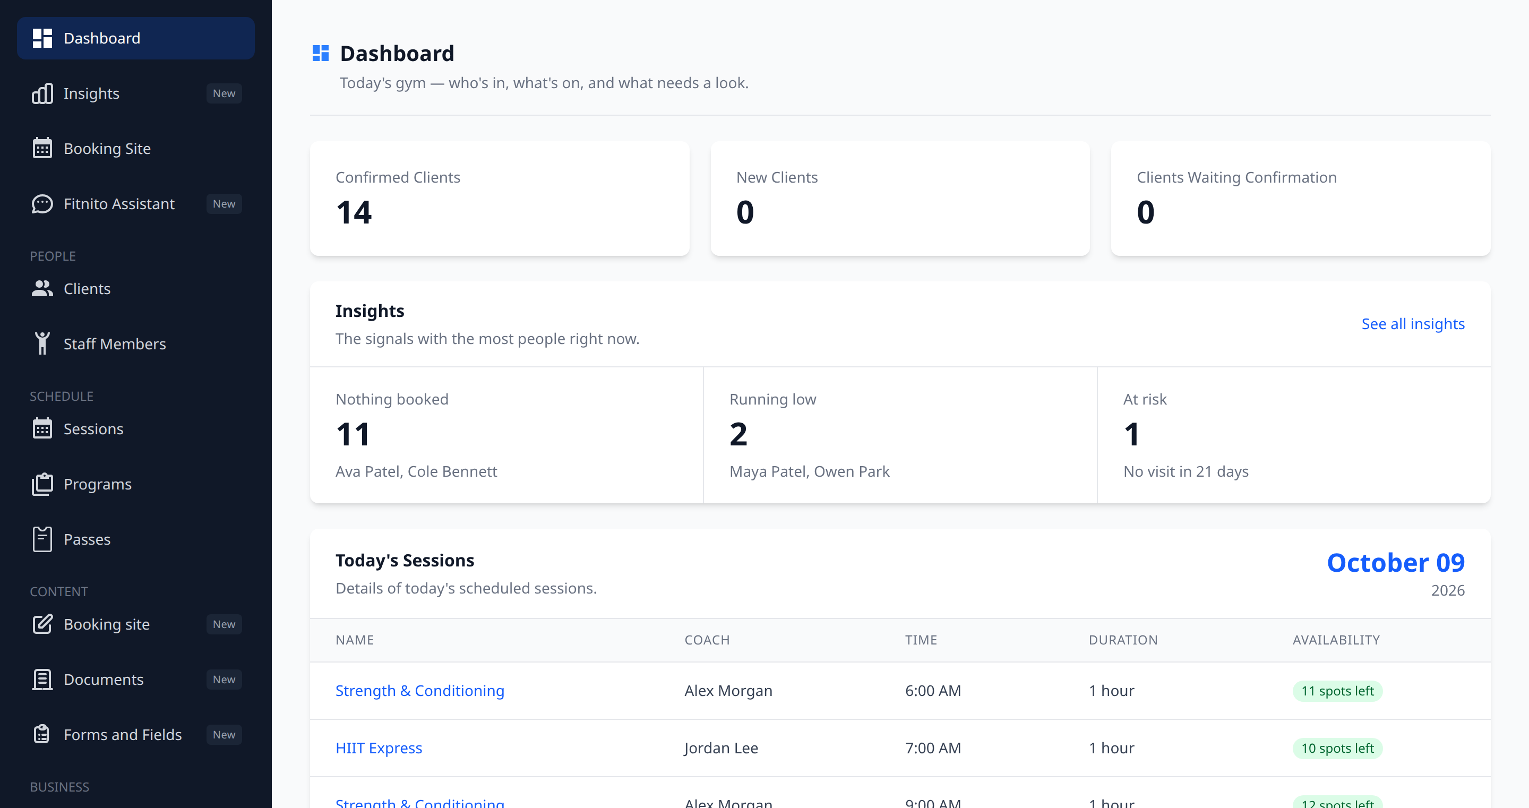This screenshot has width=1529, height=808.
Task: Click the 7:00 AM time cell
Action: tap(932, 747)
